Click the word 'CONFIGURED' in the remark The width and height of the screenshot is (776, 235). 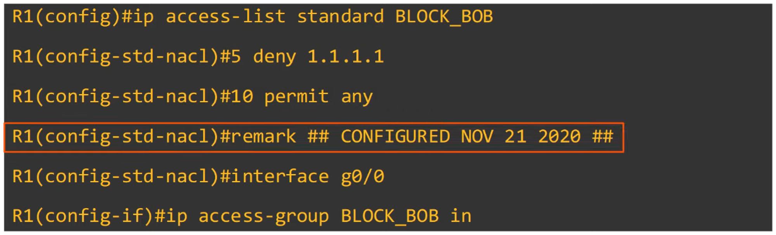pos(395,137)
